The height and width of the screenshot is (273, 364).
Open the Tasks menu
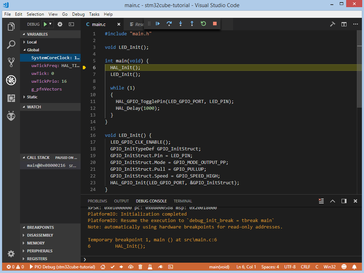94,14
